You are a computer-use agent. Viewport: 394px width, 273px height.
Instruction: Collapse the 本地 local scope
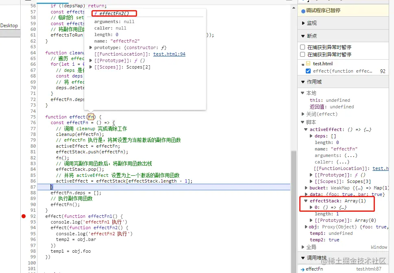302,93
